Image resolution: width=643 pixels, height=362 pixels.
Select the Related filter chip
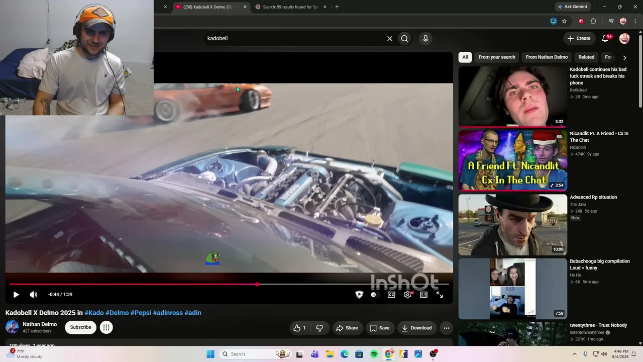pos(586,57)
